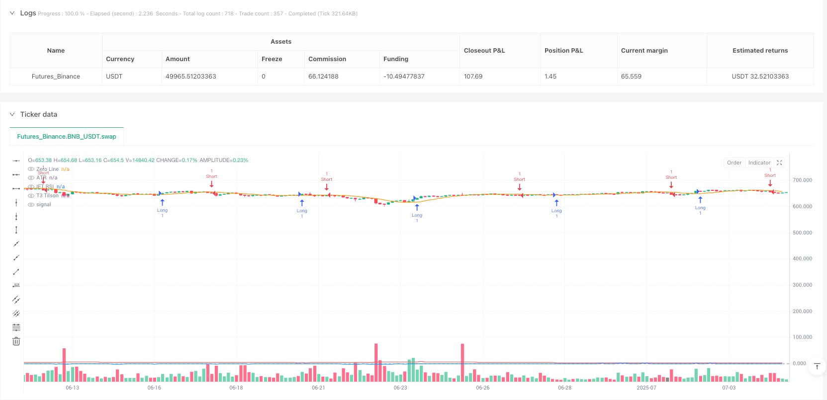
Task: Choose the Fibonacci retracement lines tool
Action: click(x=16, y=327)
